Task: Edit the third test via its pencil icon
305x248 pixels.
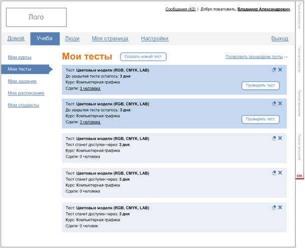Action: 274,138
